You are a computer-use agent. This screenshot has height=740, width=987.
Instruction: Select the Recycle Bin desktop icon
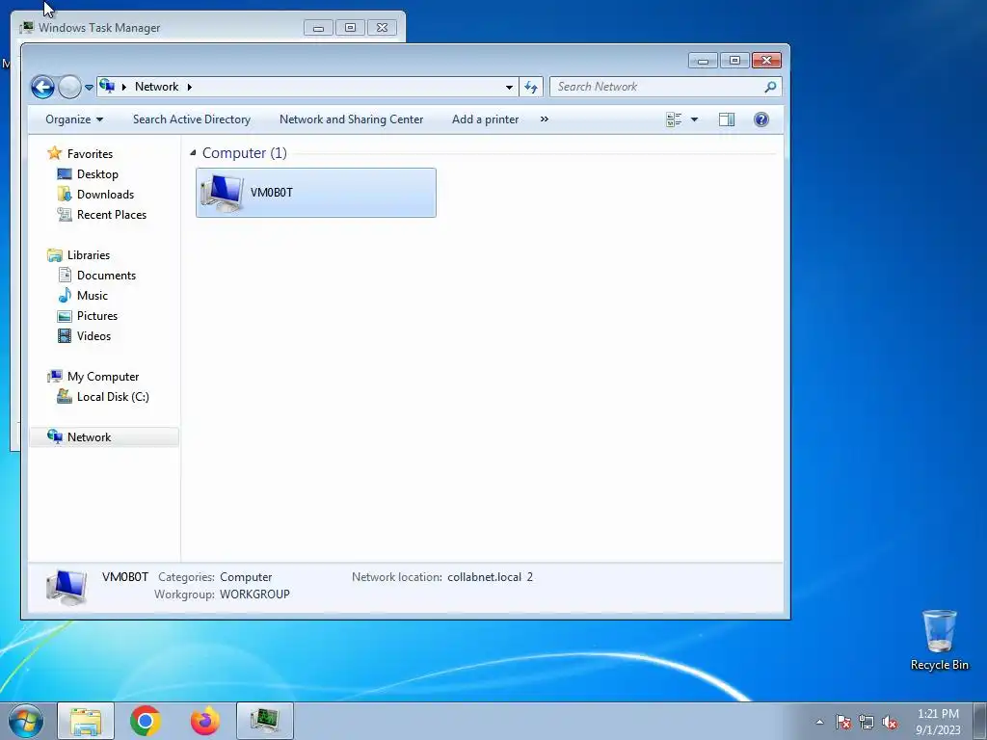click(939, 640)
